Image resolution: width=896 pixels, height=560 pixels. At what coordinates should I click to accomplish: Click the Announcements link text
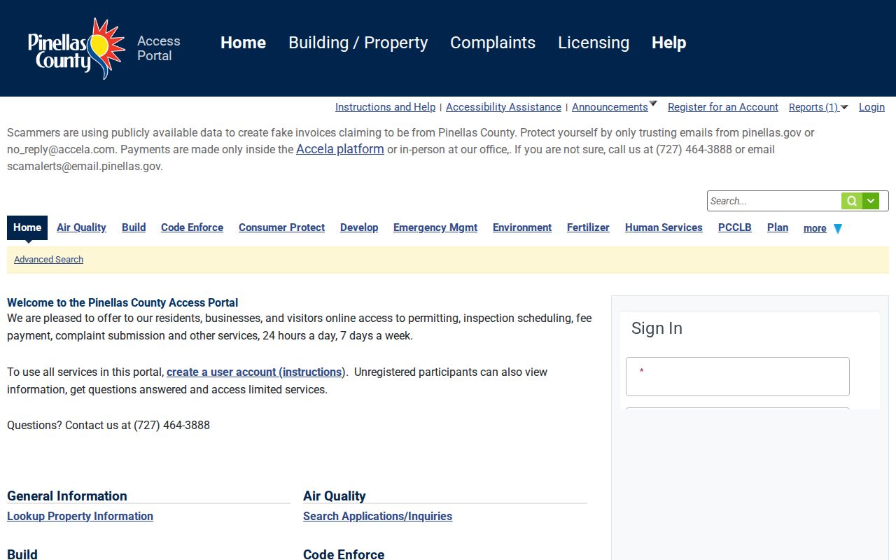coord(610,107)
